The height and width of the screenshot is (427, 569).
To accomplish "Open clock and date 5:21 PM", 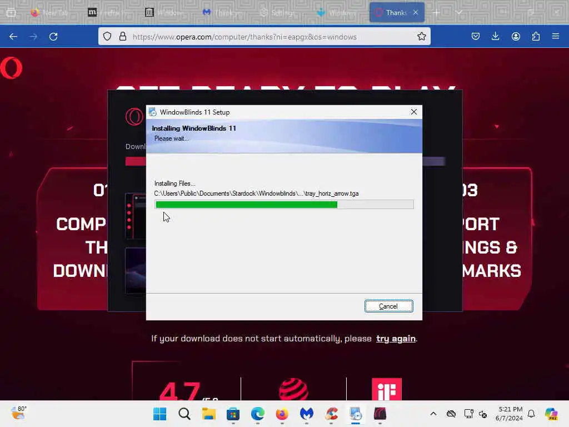I will point(510,414).
